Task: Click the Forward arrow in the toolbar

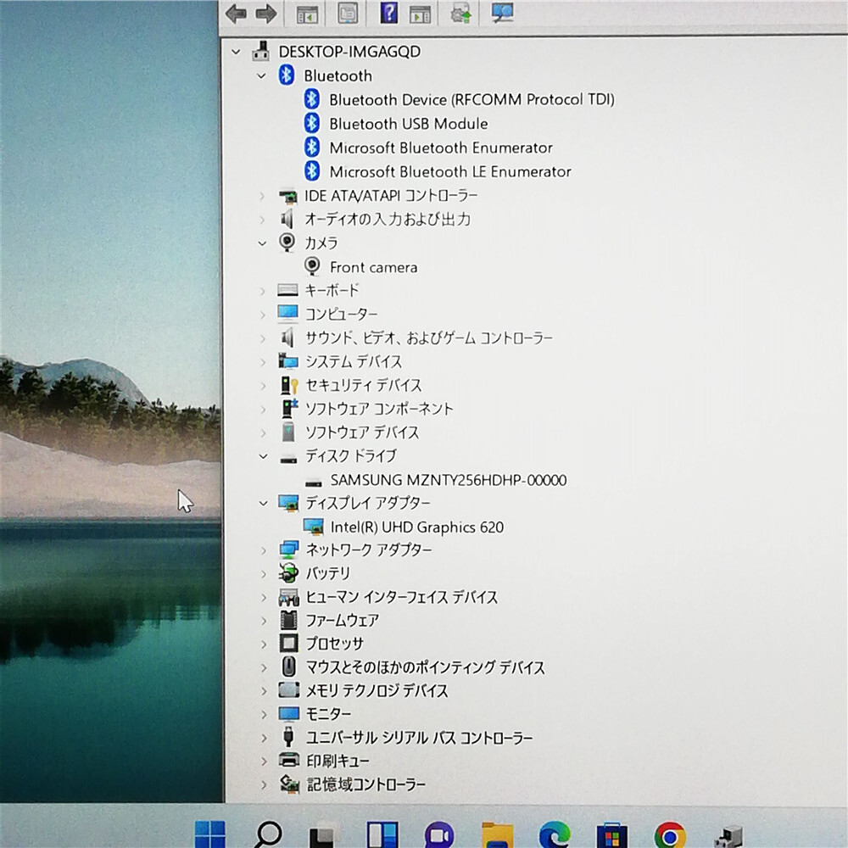Action: point(266,14)
